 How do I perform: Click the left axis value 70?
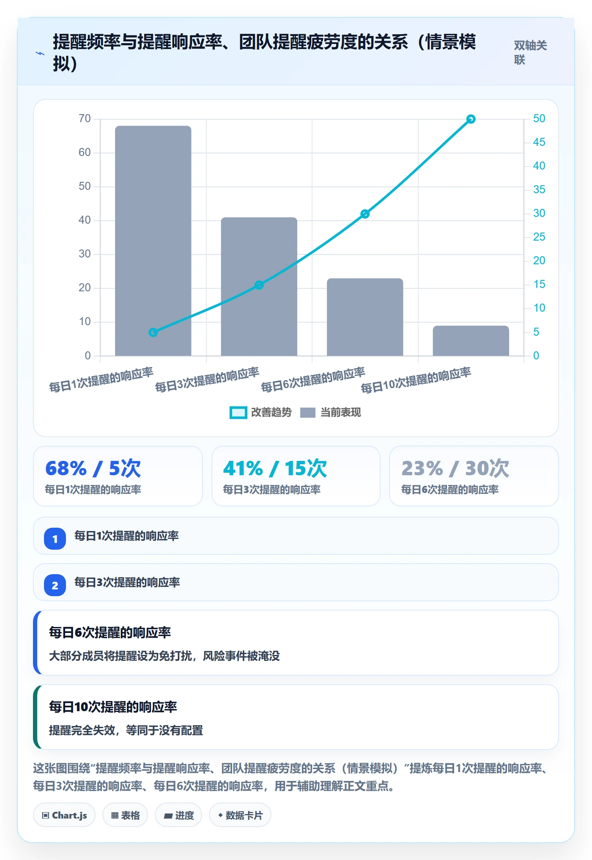coord(85,118)
